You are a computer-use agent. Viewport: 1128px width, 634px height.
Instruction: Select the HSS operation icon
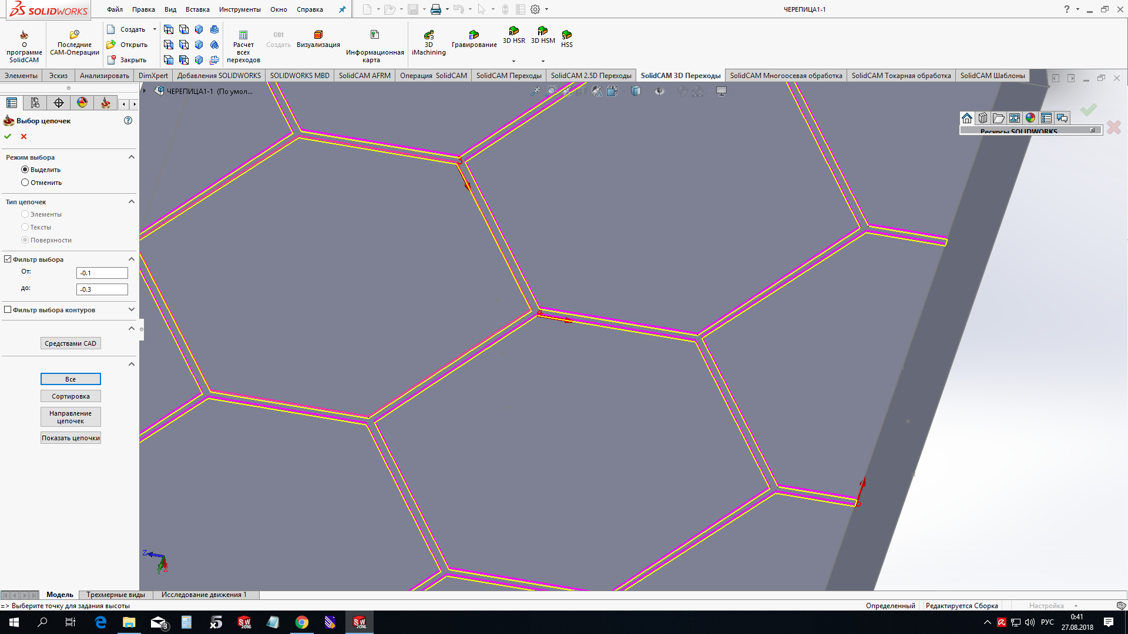566,36
